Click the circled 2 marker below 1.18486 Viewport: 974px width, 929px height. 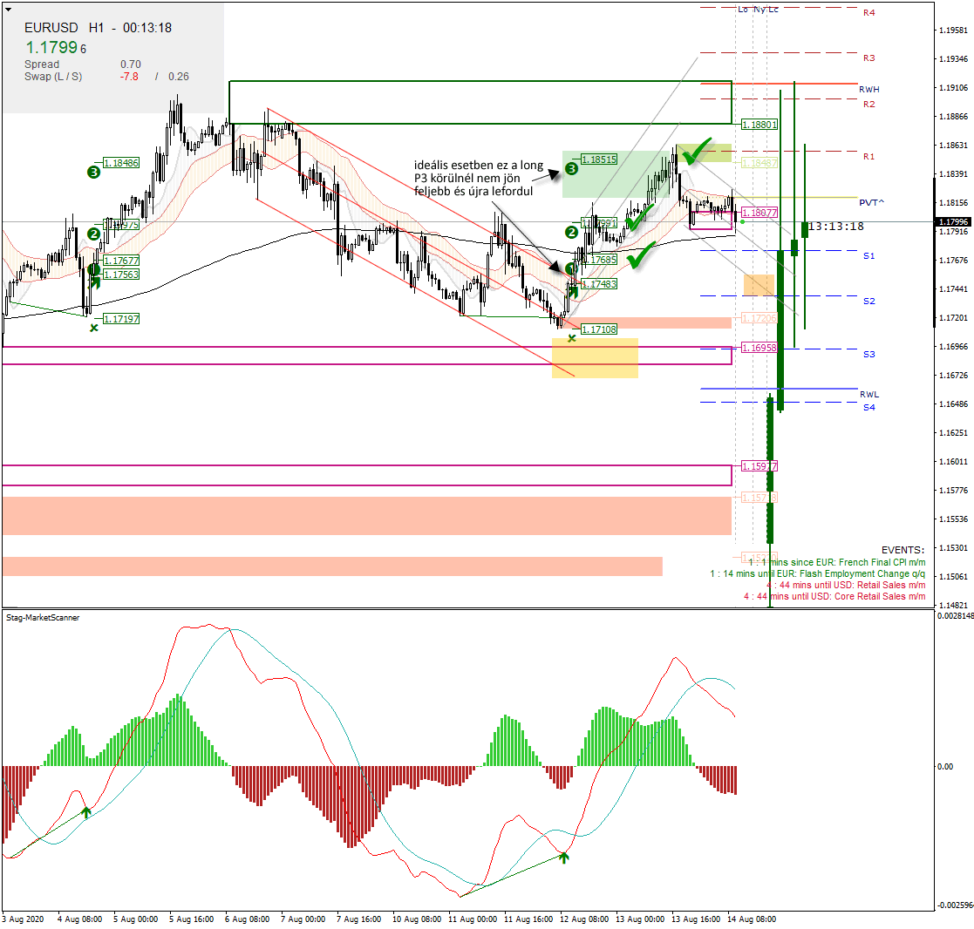point(93,234)
